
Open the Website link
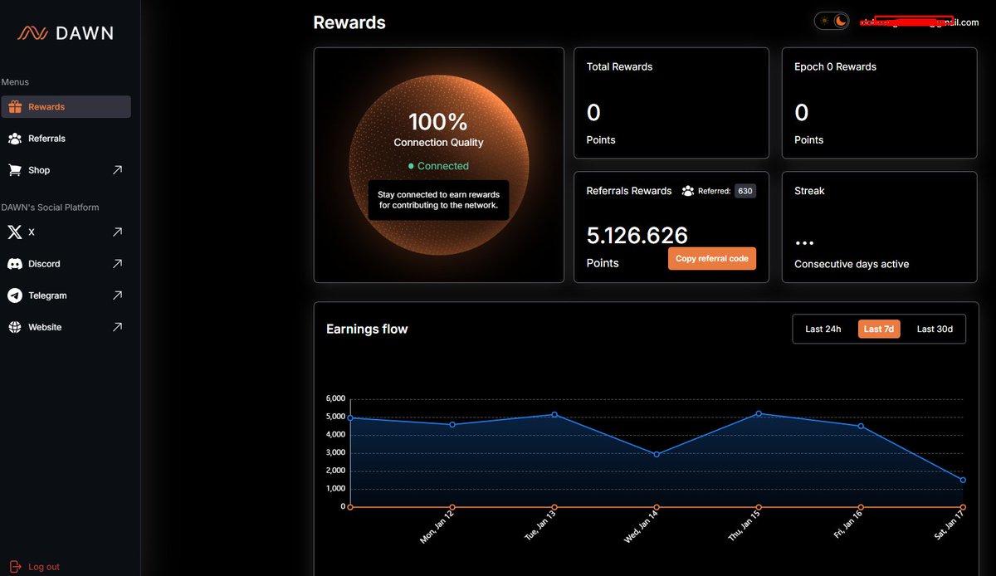[66, 327]
